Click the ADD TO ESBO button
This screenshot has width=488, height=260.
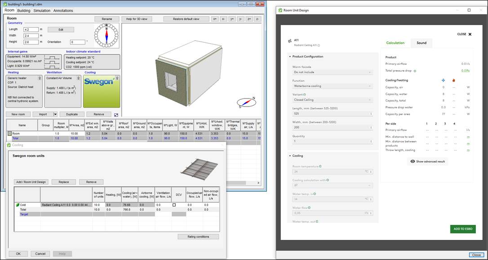(462, 229)
